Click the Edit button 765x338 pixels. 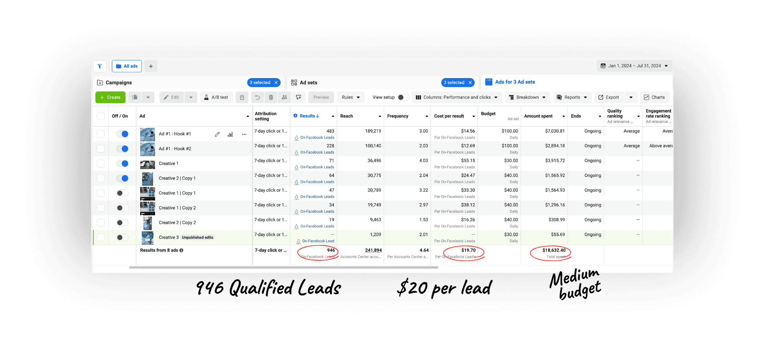pyautogui.click(x=172, y=97)
